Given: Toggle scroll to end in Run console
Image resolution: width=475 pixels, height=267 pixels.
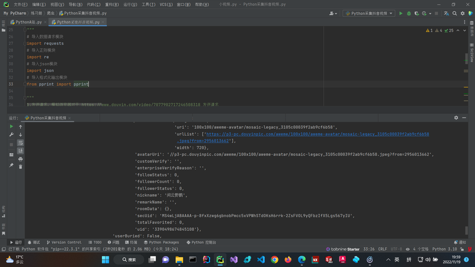Looking at the screenshot, I should point(20,151).
